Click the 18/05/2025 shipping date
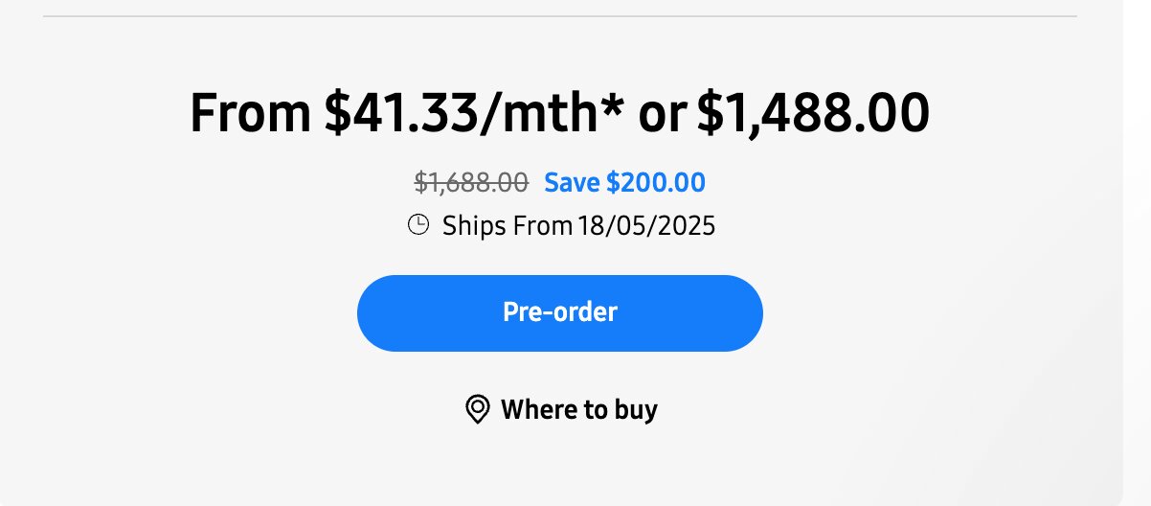The height and width of the screenshot is (506, 1151). coord(646,226)
